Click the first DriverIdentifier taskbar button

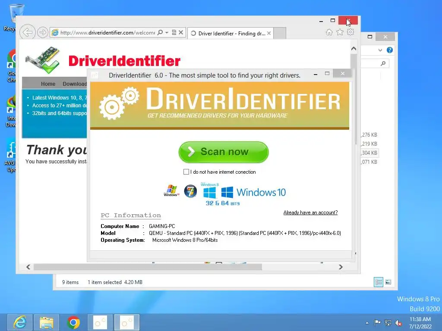(100, 322)
